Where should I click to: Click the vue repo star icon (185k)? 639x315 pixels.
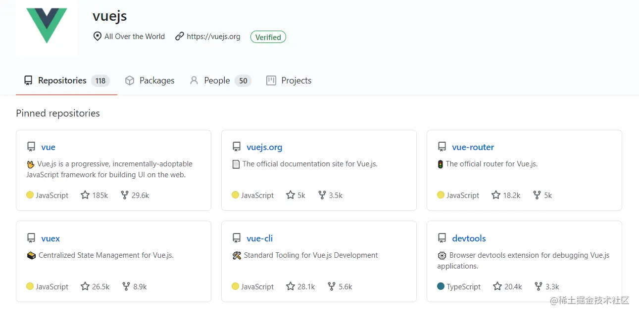[x=85, y=195]
